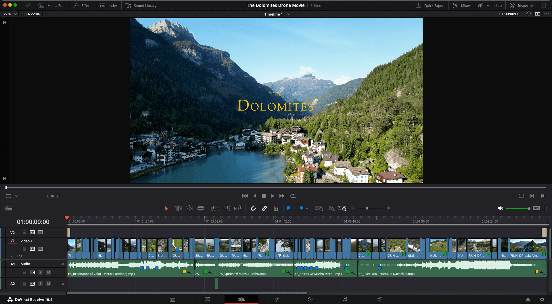Expand the Timeline 1 dropdown

[x=289, y=14]
